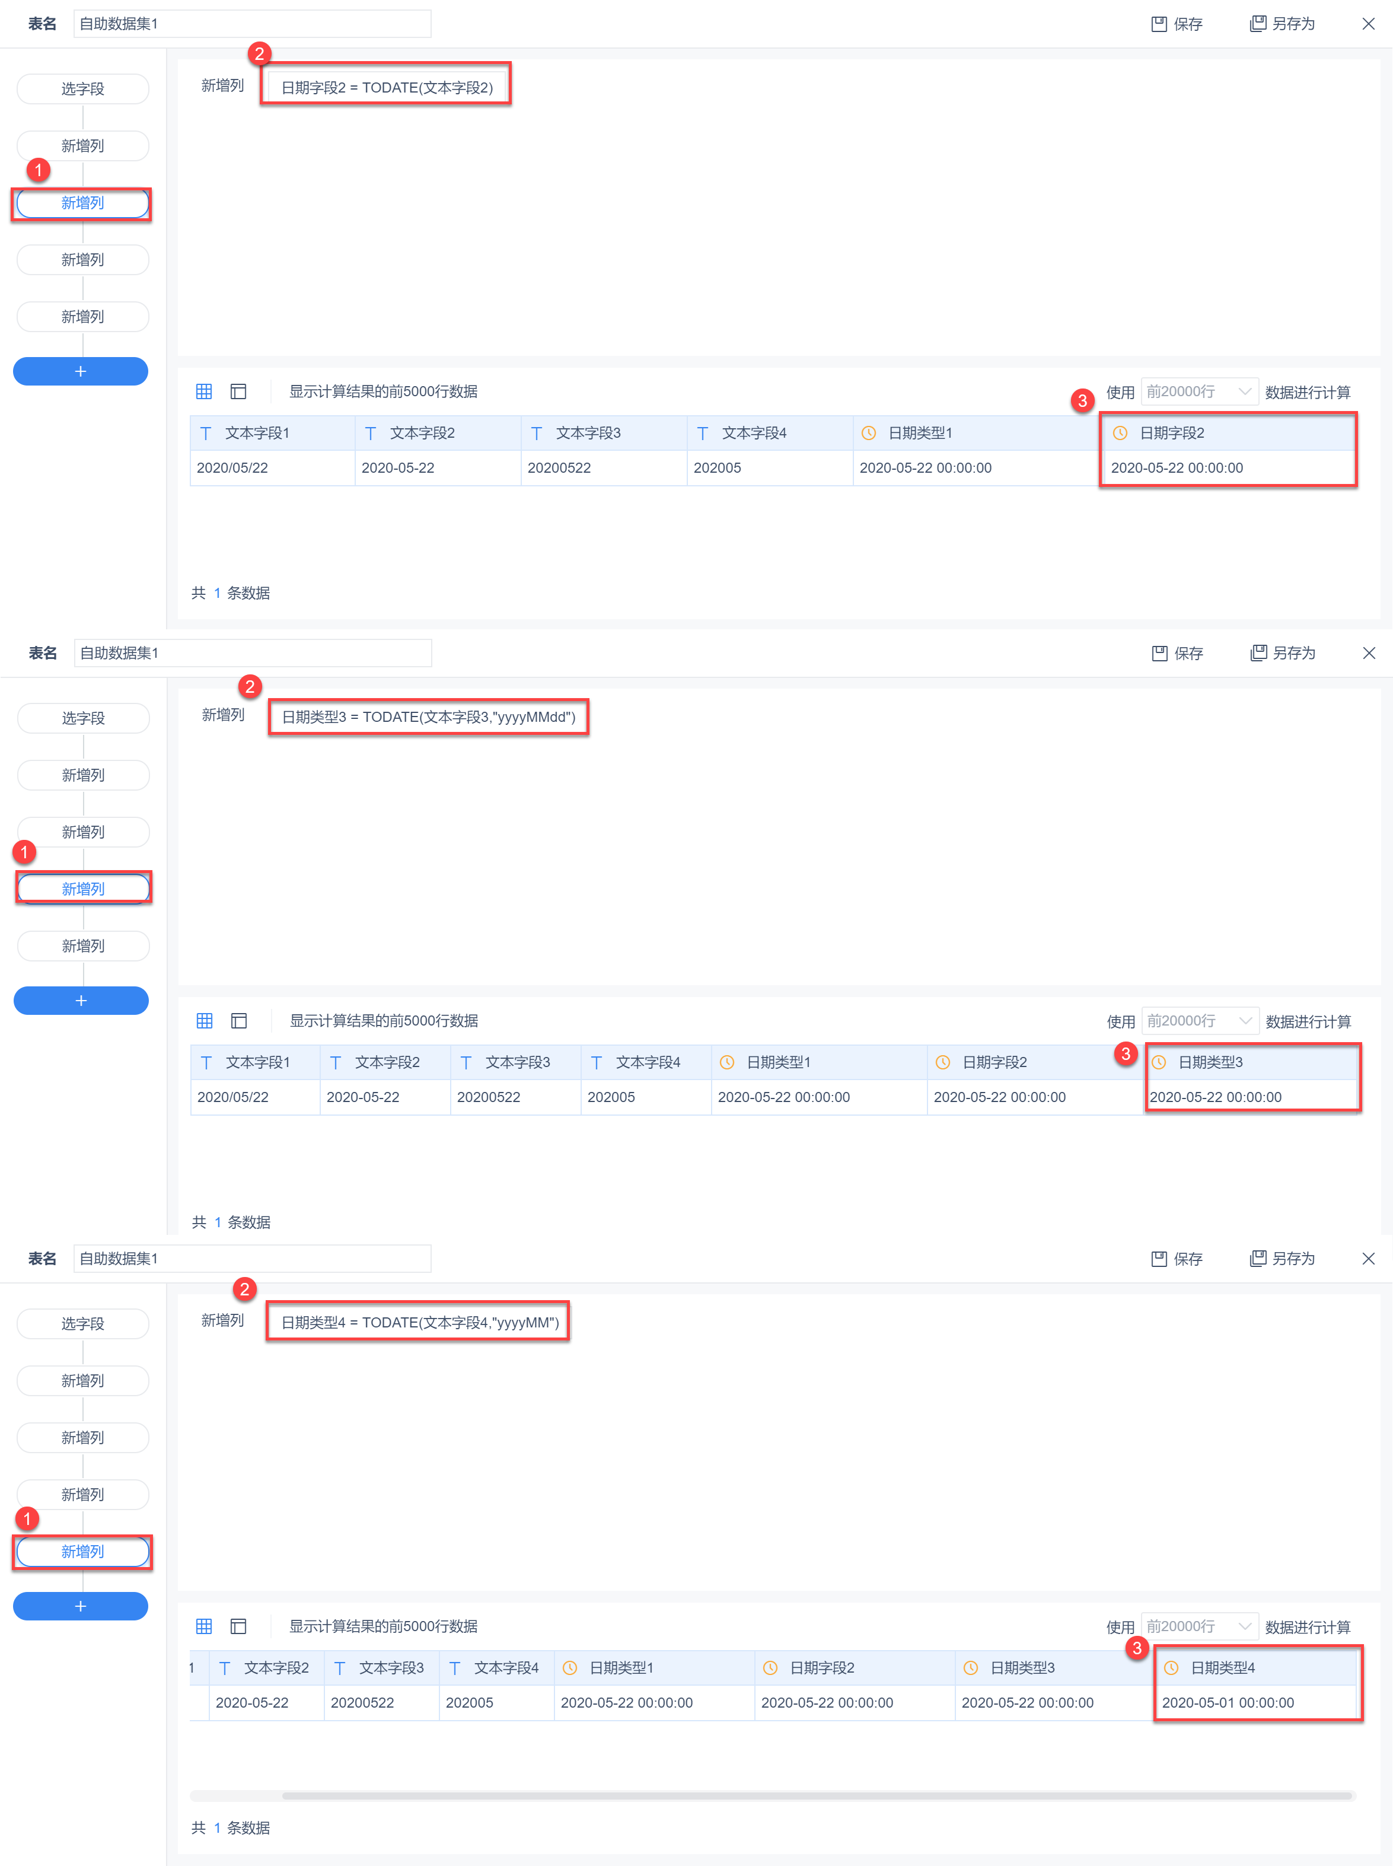Click the T icon on 文本字段1 in topmost table
This screenshot has height=1866, width=1393.
(x=206, y=432)
